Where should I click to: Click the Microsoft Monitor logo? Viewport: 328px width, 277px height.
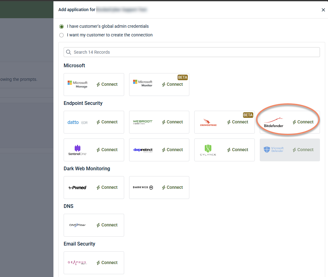click(143, 83)
